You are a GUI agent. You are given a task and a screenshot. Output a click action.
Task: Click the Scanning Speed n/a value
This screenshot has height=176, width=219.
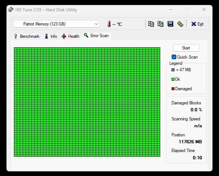[x=198, y=126]
